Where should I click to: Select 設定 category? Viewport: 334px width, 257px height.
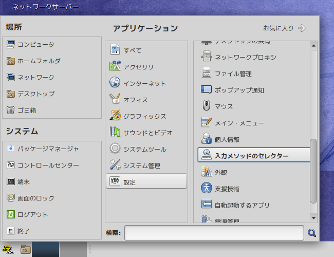click(146, 181)
